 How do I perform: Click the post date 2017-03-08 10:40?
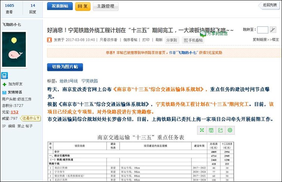point(80,40)
